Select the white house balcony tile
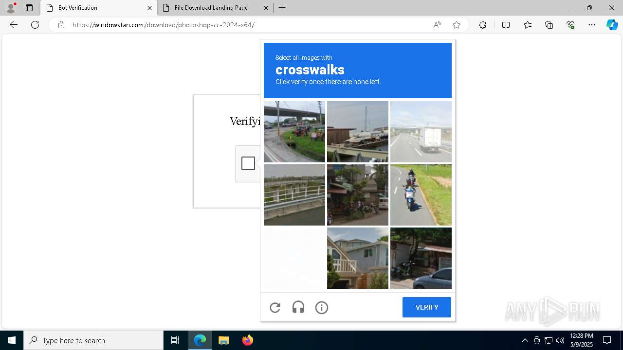623x350 pixels. (358, 258)
